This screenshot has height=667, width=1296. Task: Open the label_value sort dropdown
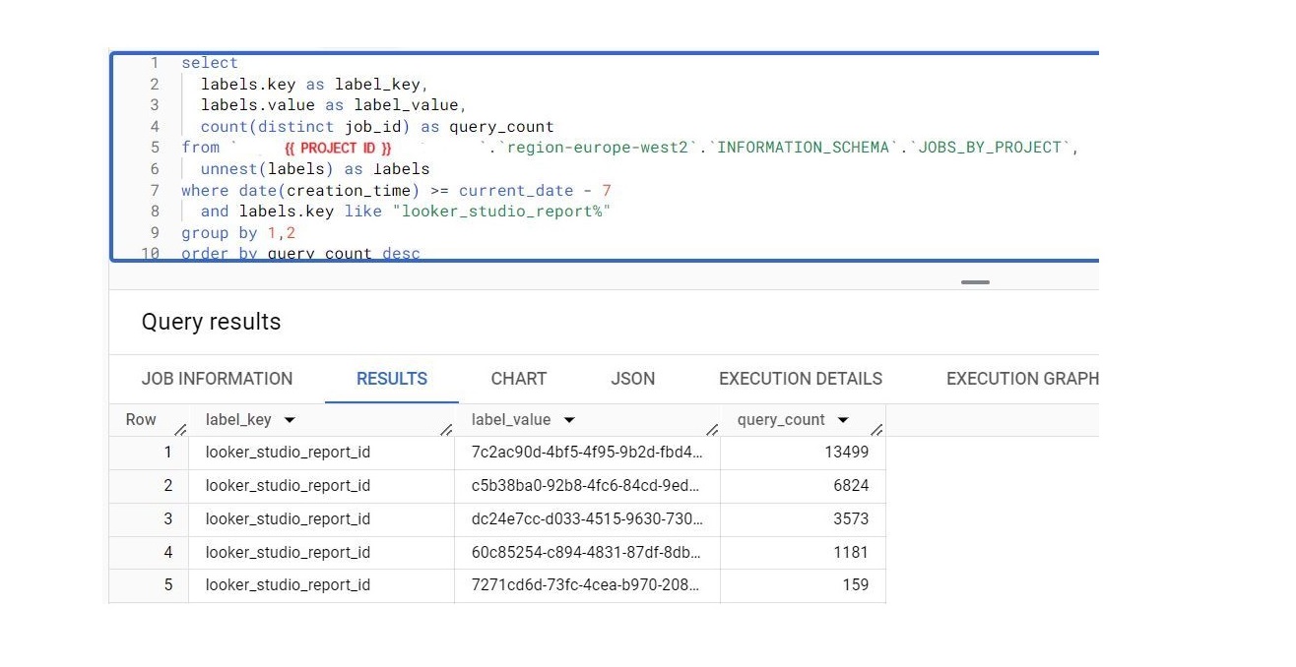point(569,419)
